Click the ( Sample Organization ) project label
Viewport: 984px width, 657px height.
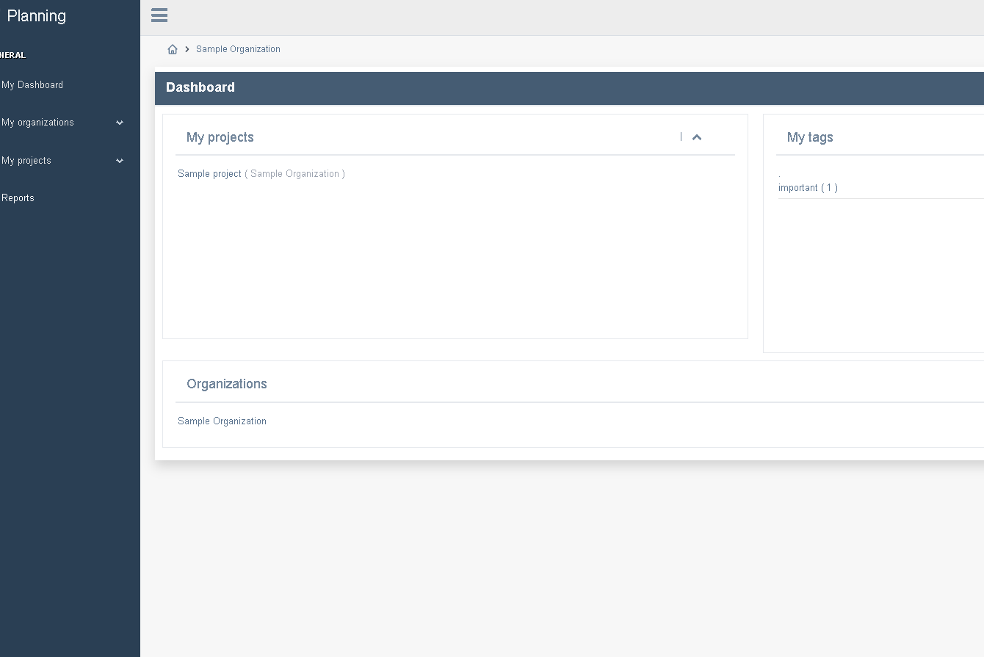(x=294, y=174)
